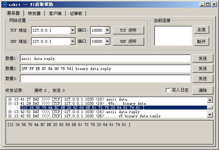219x150 pixels.
Task: Minimize the sokit window
Action: pos(202,5)
